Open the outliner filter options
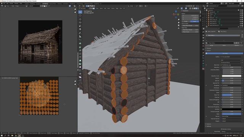This screenshot has width=244, height=137. (x=239, y=6)
